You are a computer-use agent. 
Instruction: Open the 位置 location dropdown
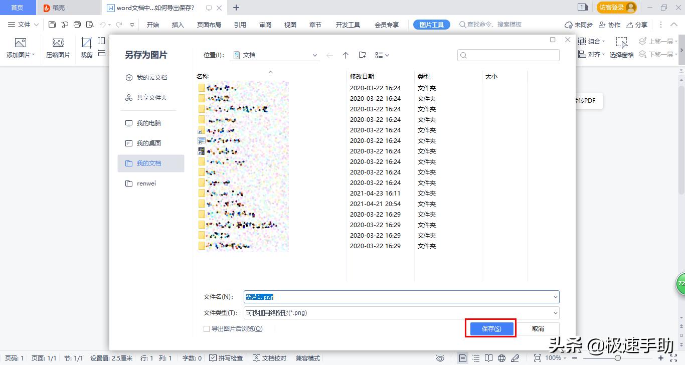pyautogui.click(x=315, y=55)
